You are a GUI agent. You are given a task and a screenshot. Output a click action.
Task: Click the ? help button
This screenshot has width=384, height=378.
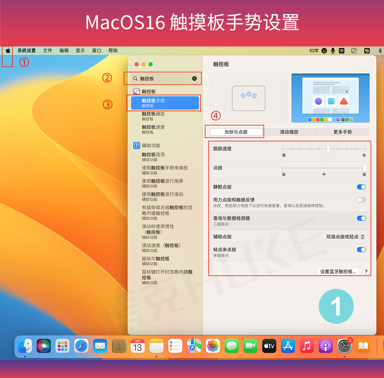tap(366, 271)
